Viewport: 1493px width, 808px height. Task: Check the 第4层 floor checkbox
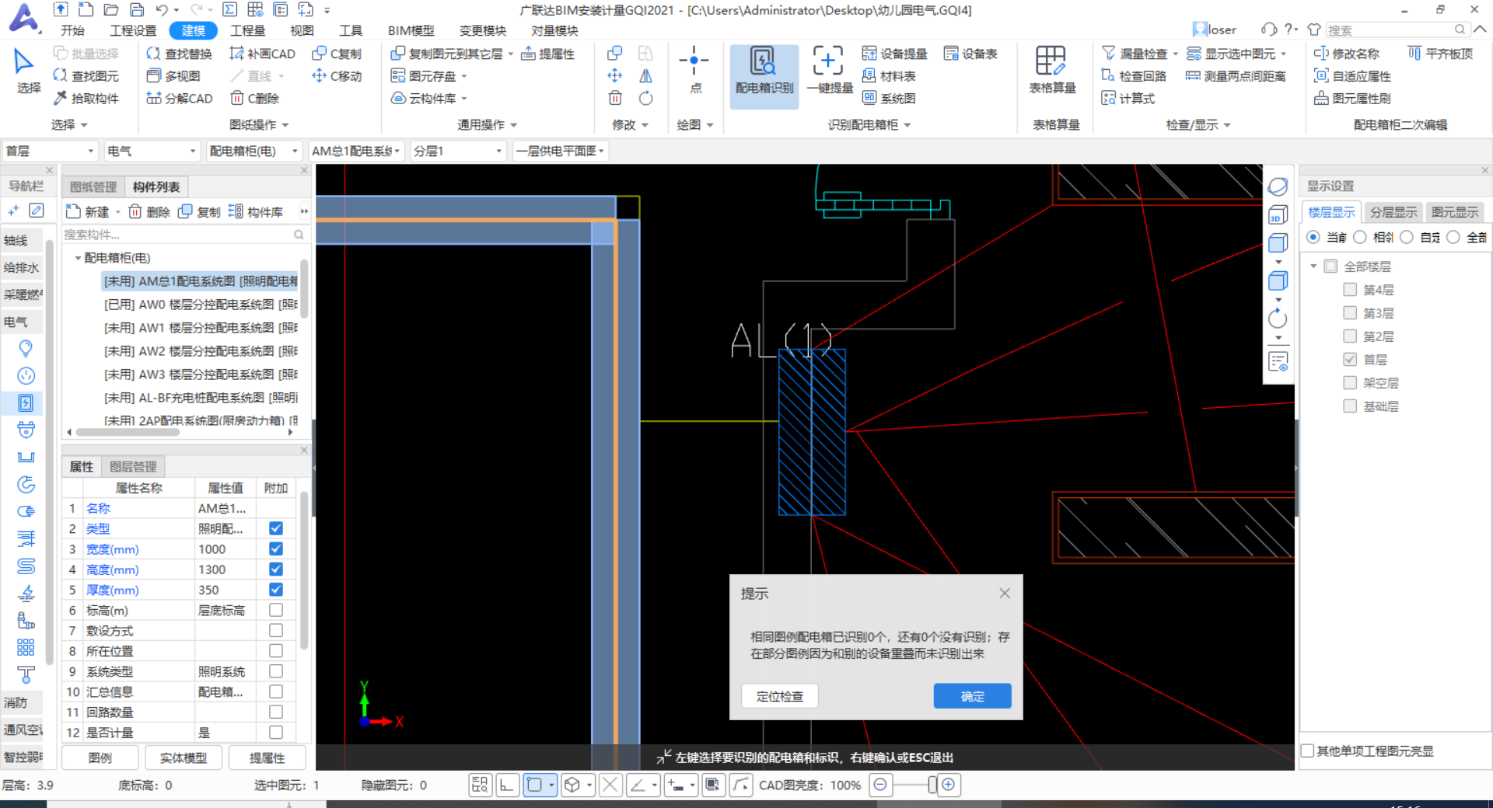tap(1350, 290)
